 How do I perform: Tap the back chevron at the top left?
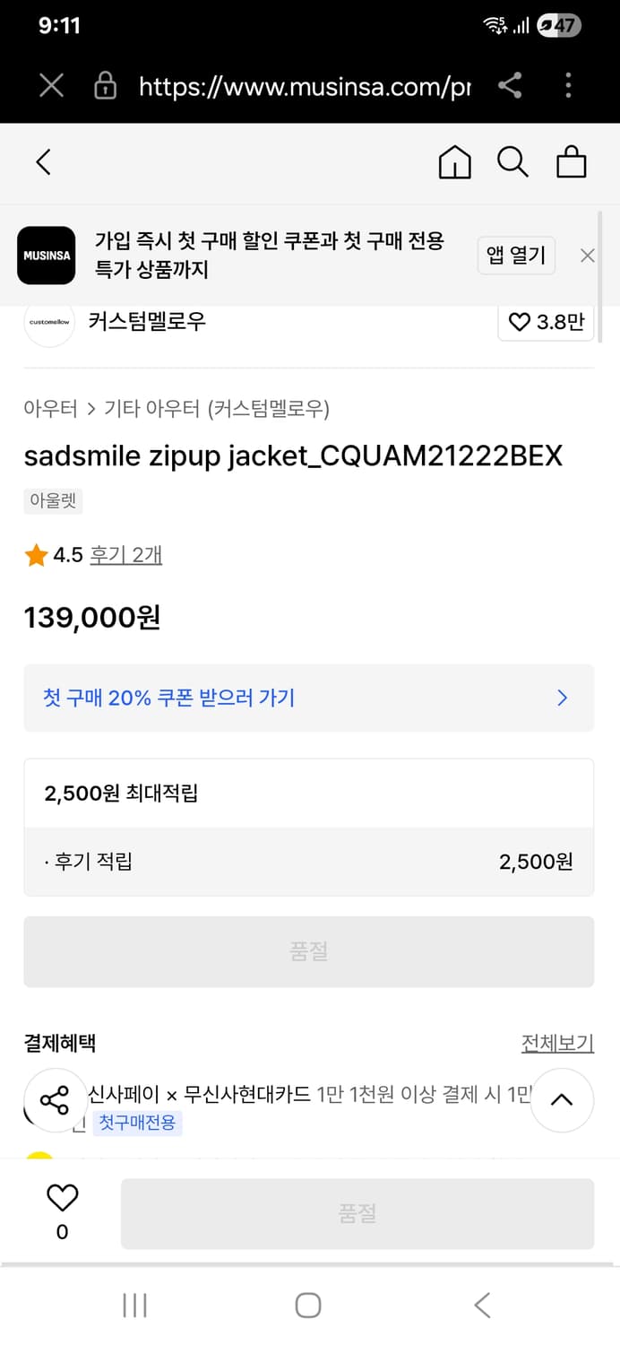click(44, 162)
